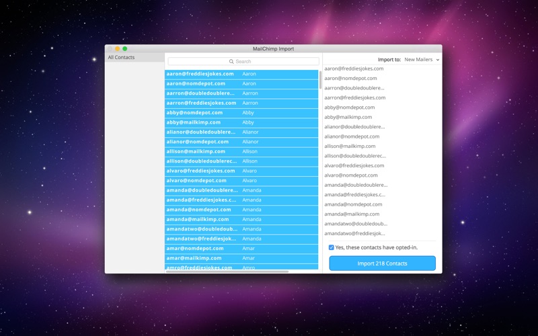Select alianor@nomdepot.com row in contact list

pyautogui.click(x=241, y=142)
